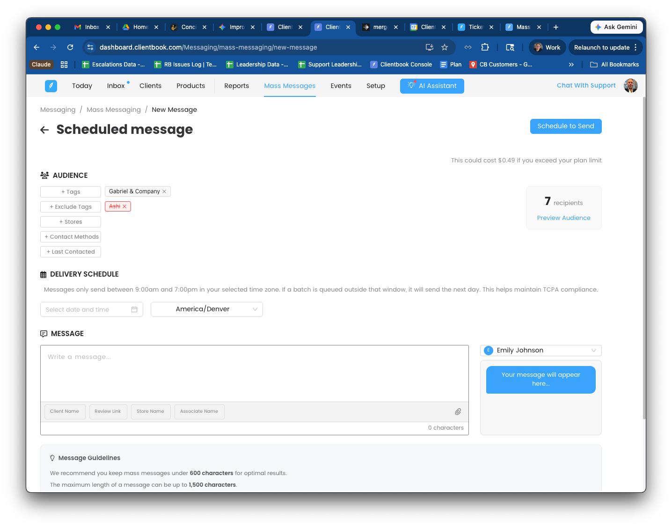The height and width of the screenshot is (527, 672).
Task: Open the America/Denver timezone dropdown
Action: tap(207, 309)
